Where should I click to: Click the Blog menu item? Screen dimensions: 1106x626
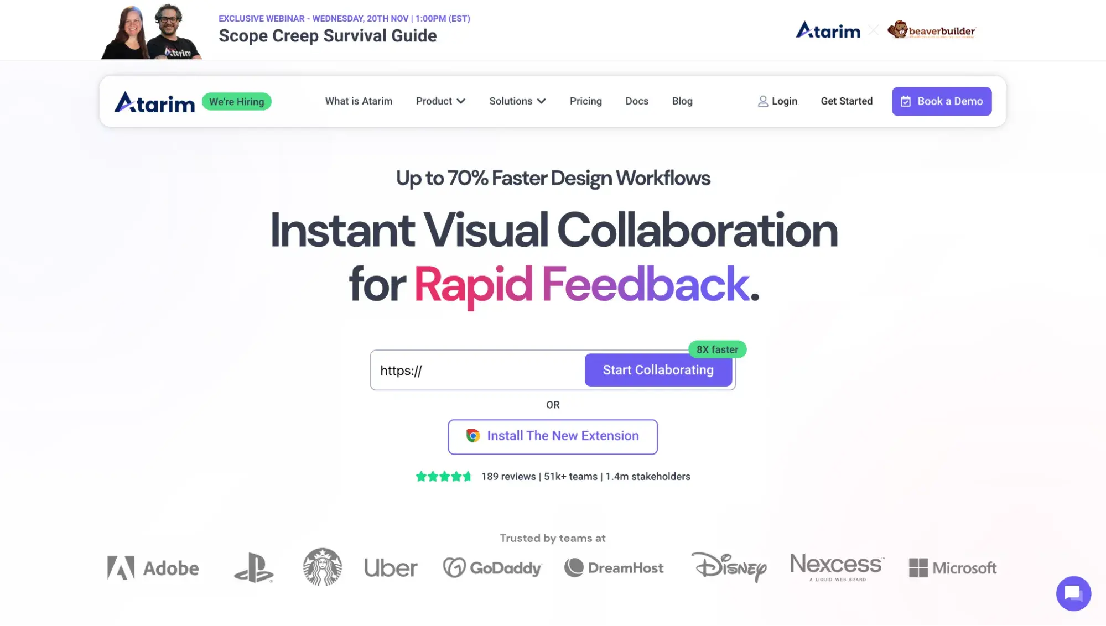(x=682, y=101)
